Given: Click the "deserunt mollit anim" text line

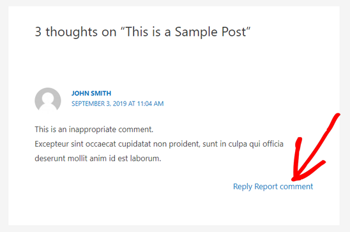Looking at the screenshot, I should [x=98, y=159].
